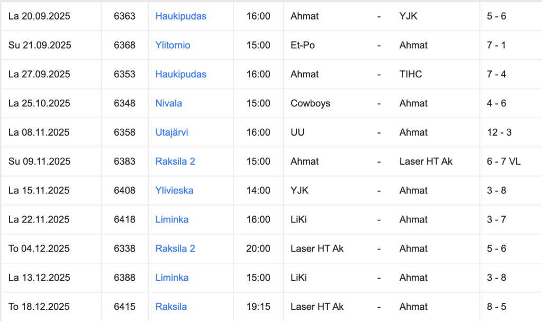Click Haukipudas link for 27.09.2025 game
Viewport: 542px width, 321px height.
(180, 74)
